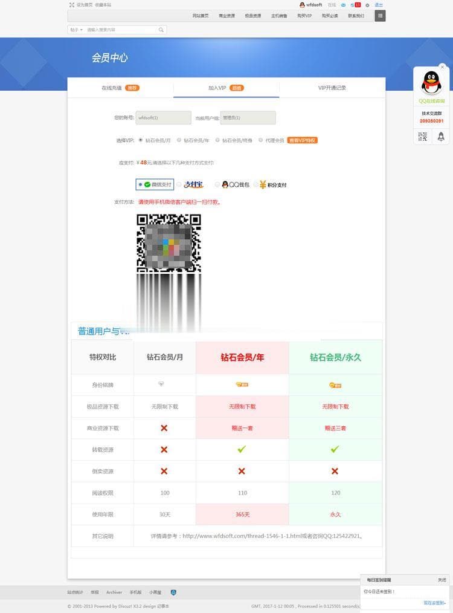Open the settings gear icon at top

click(x=367, y=5)
